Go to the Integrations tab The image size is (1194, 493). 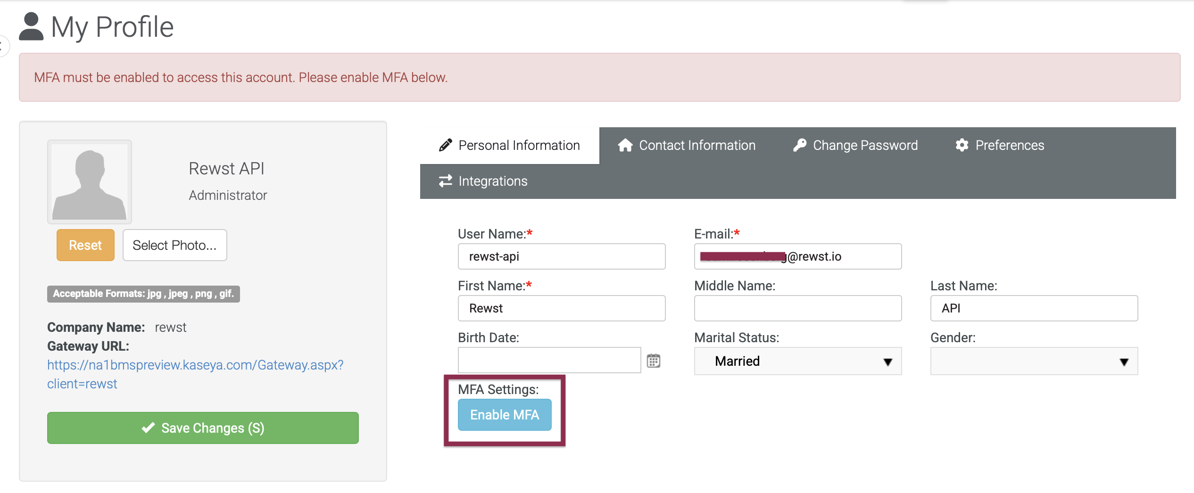click(x=483, y=181)
